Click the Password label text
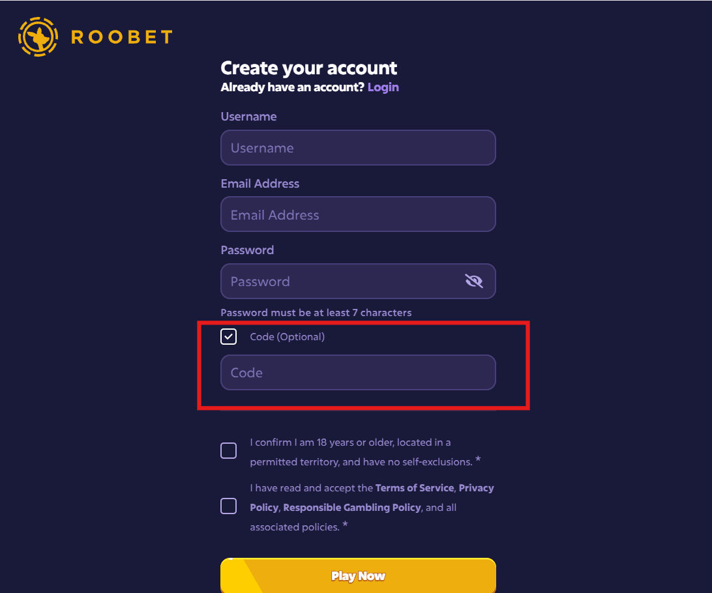 pyautogui.click(x=247, y=250)
